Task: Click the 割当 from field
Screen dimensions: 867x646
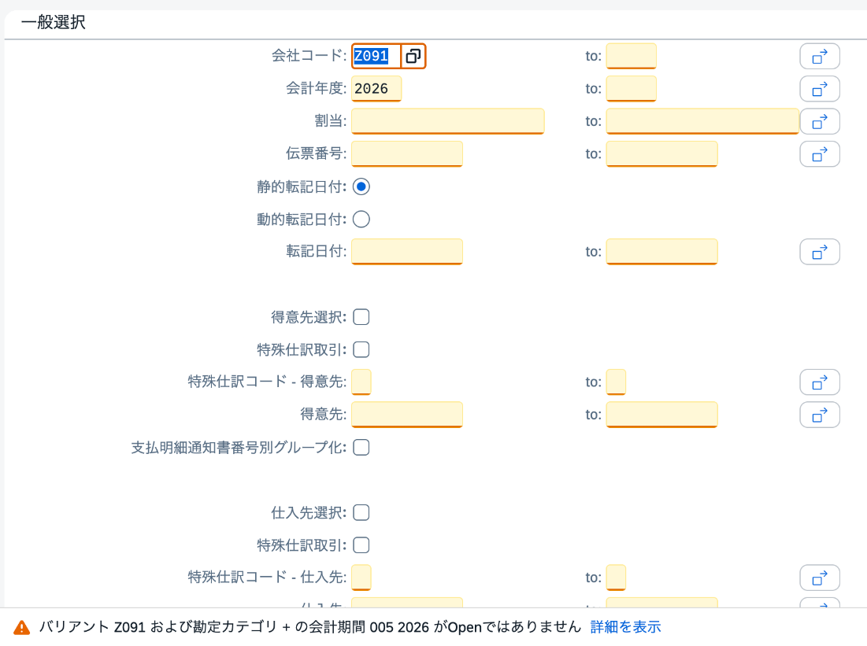Action: [448, 121]
